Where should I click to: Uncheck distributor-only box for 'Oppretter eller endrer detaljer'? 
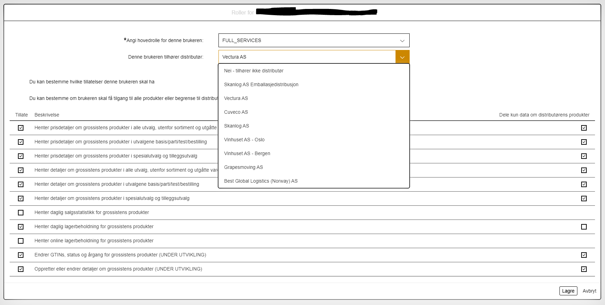[584, 269]
